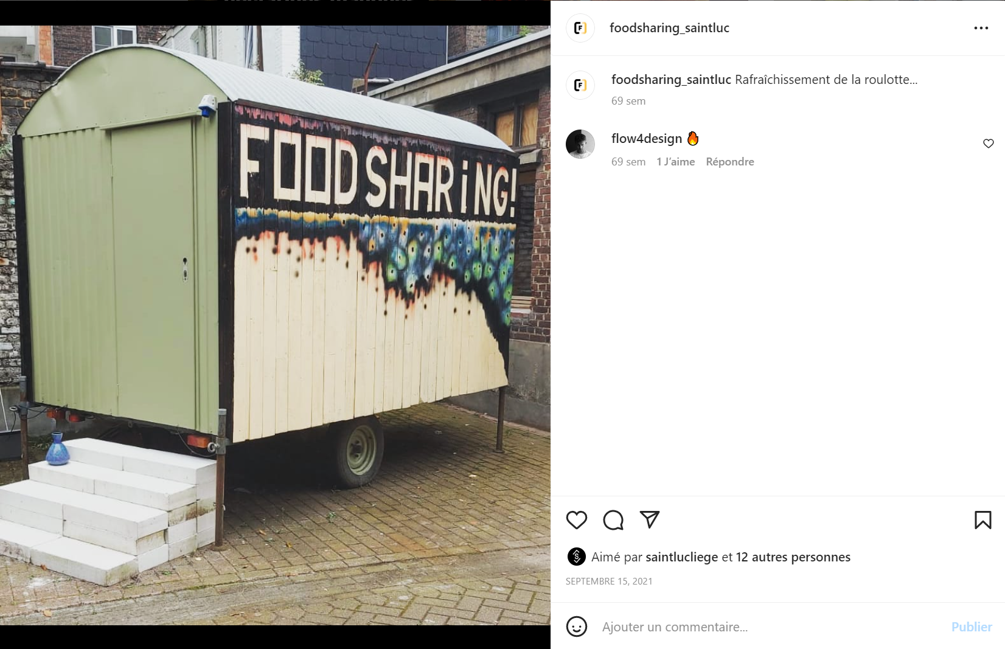Open the saintlucliege profile link
This screenshot has width=1005, height=649.
681,557
